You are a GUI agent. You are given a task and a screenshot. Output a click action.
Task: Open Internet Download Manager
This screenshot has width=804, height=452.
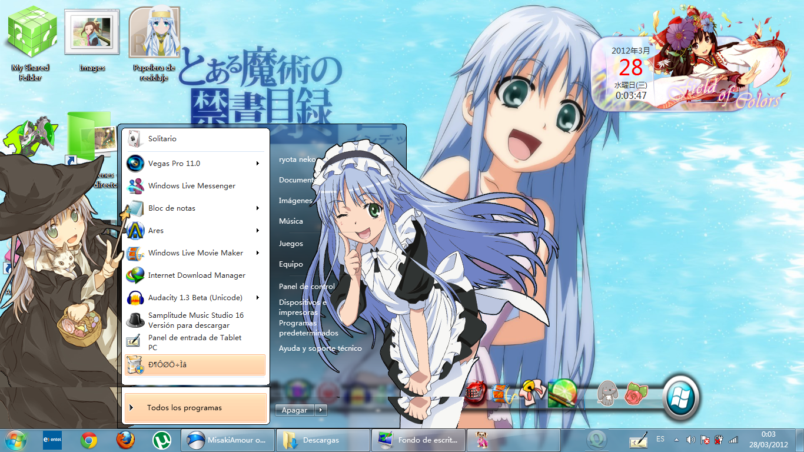tap(195, 275)
